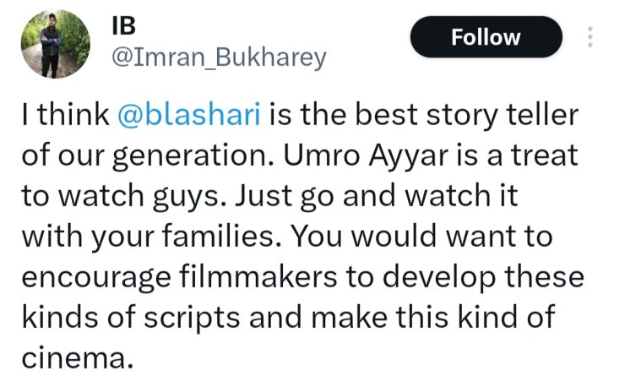This screenshot has width=625, height=387.
Task: Open the three-dot more options menu
Action: click(x=590, y=37)
